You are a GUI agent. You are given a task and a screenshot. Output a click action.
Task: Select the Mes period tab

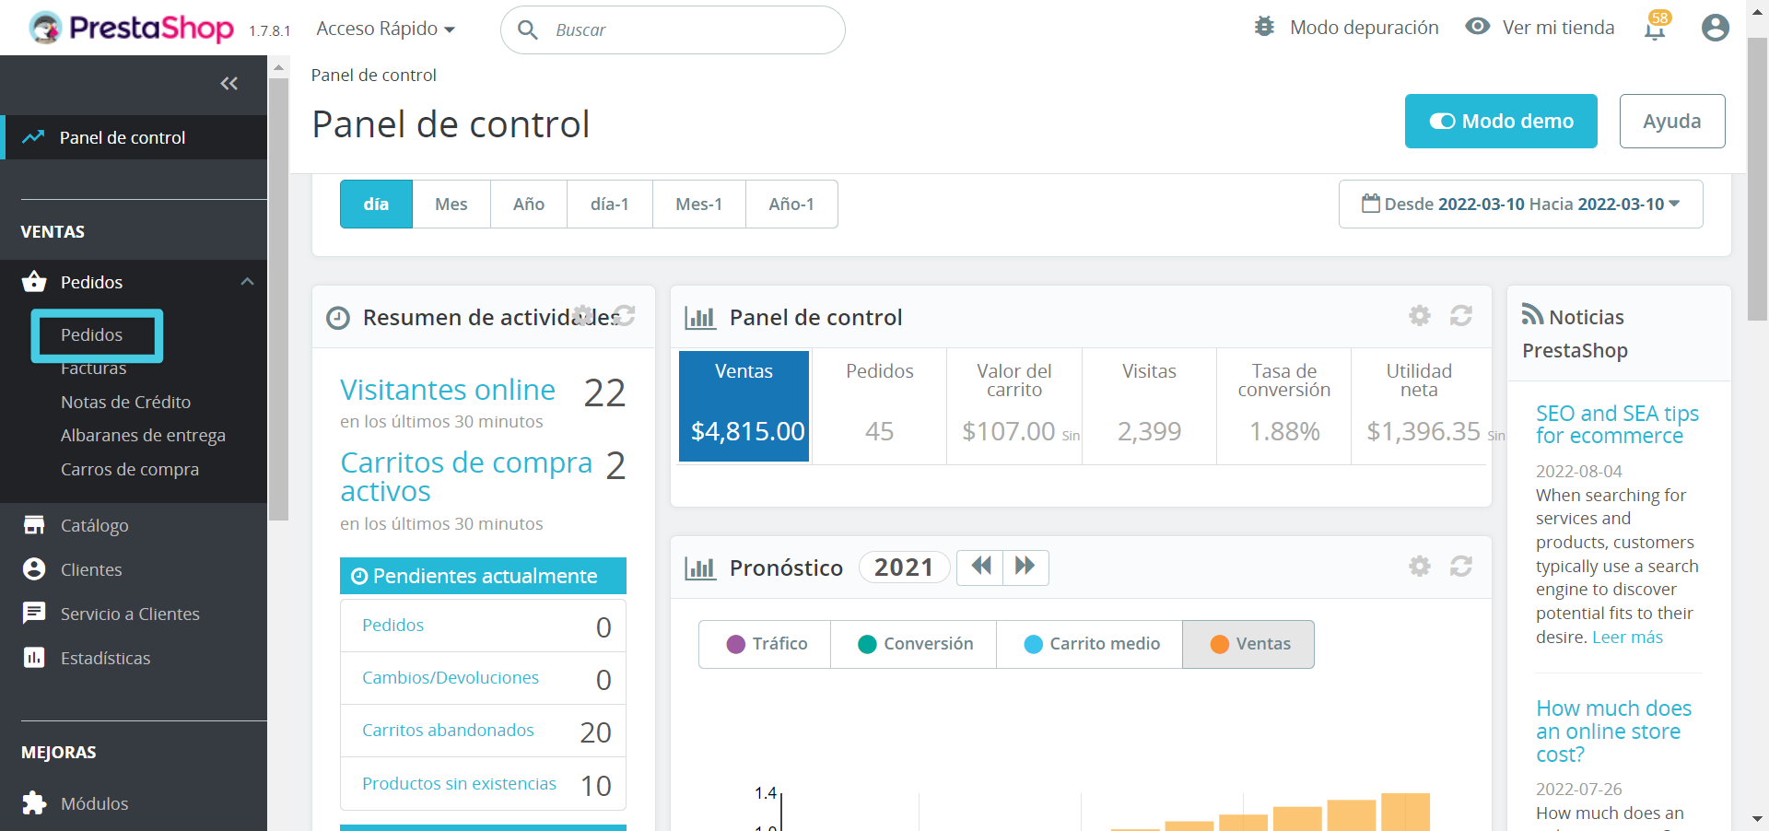point(451,204)
